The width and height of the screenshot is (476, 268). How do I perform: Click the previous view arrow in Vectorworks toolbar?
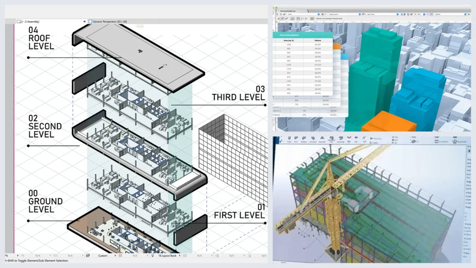[277, 14]
